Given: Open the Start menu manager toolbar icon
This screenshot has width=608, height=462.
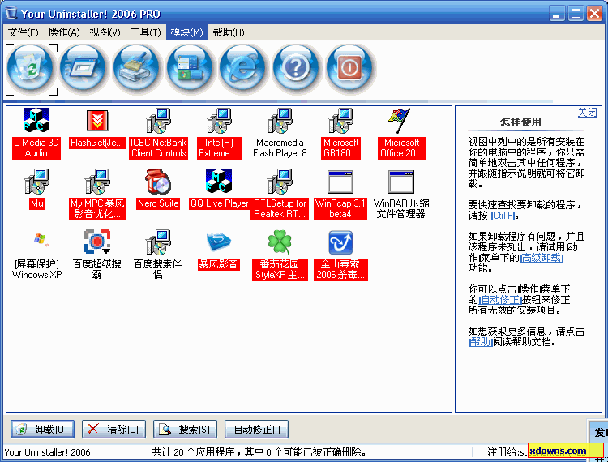Looking at the screenshot, I should (x=189, y=70).
